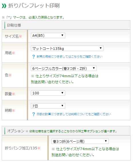Click the arrow on the 巻3つ折 folding dropdown
The width and height of the screenshot is (133, 165).
[106, 141]
